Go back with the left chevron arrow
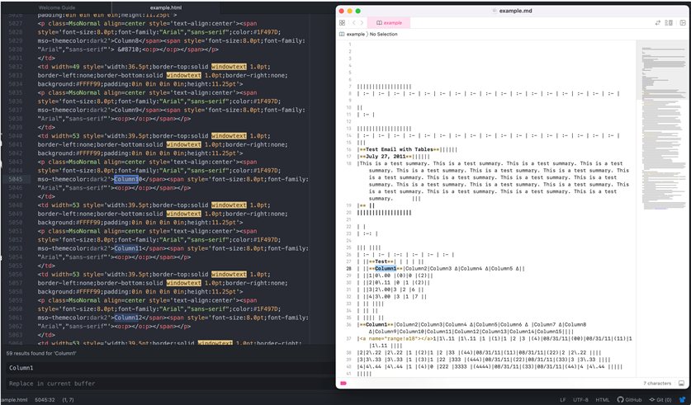Screen dimensions: 691x405 [355, 23]
